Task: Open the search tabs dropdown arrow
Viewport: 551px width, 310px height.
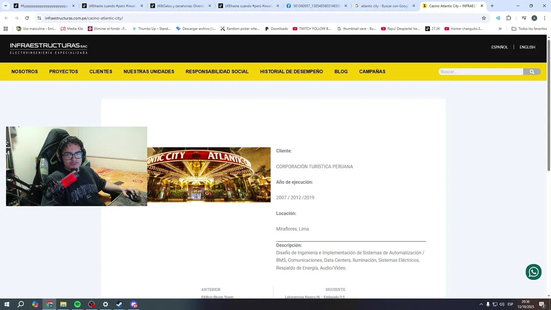Action: click(x=6, y=6)
